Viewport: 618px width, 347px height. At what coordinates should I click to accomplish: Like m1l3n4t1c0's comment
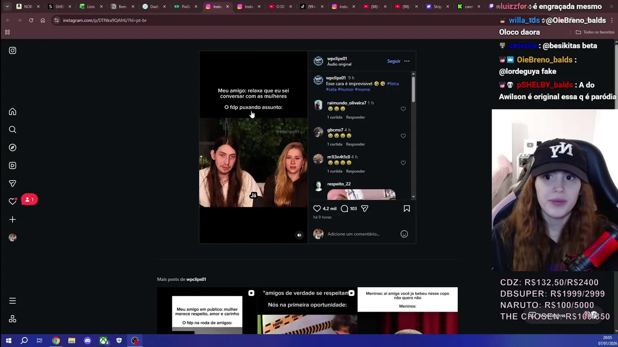(x=403, y=163)
